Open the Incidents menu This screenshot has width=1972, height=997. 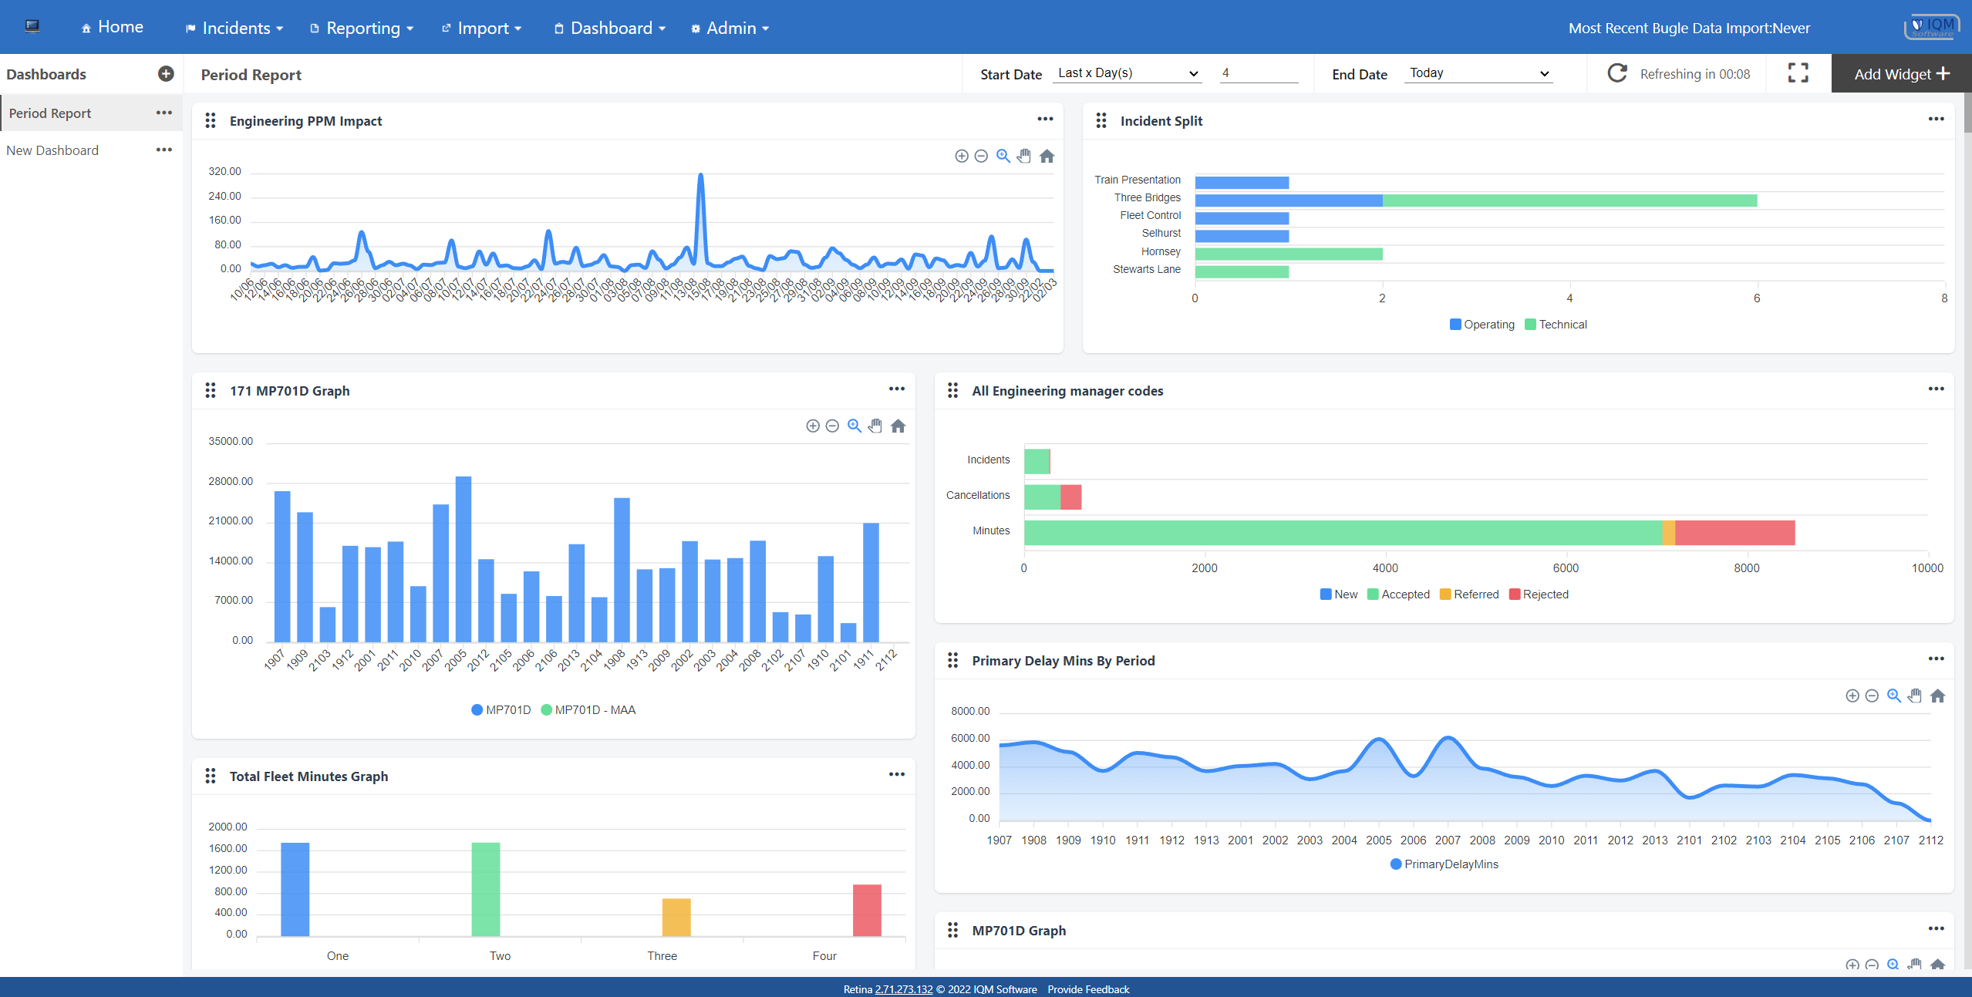235,28
